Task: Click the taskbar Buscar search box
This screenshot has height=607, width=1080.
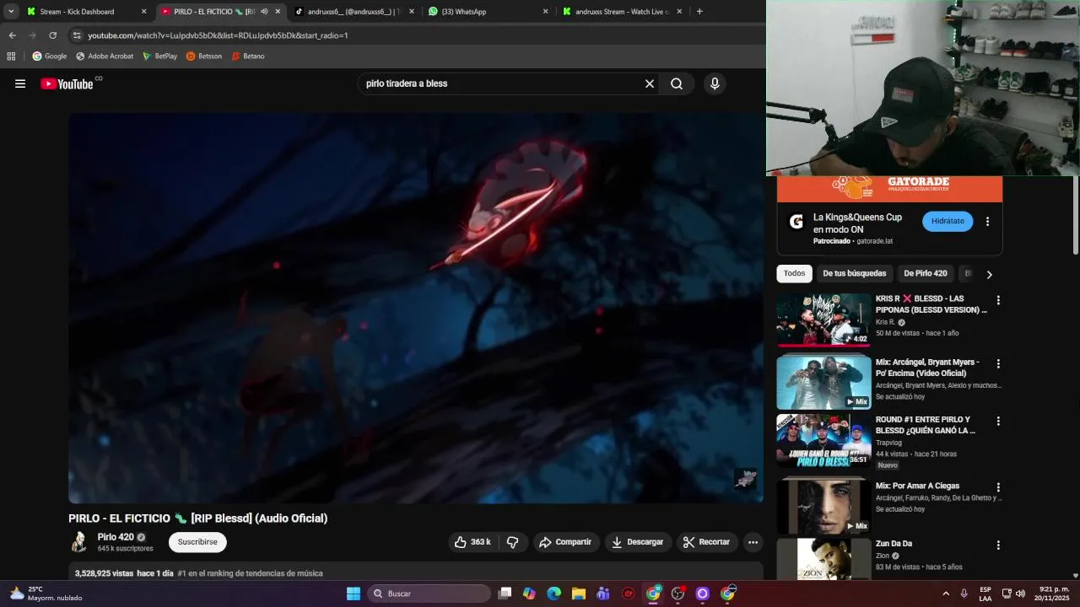Action: [x=429, y=594]
